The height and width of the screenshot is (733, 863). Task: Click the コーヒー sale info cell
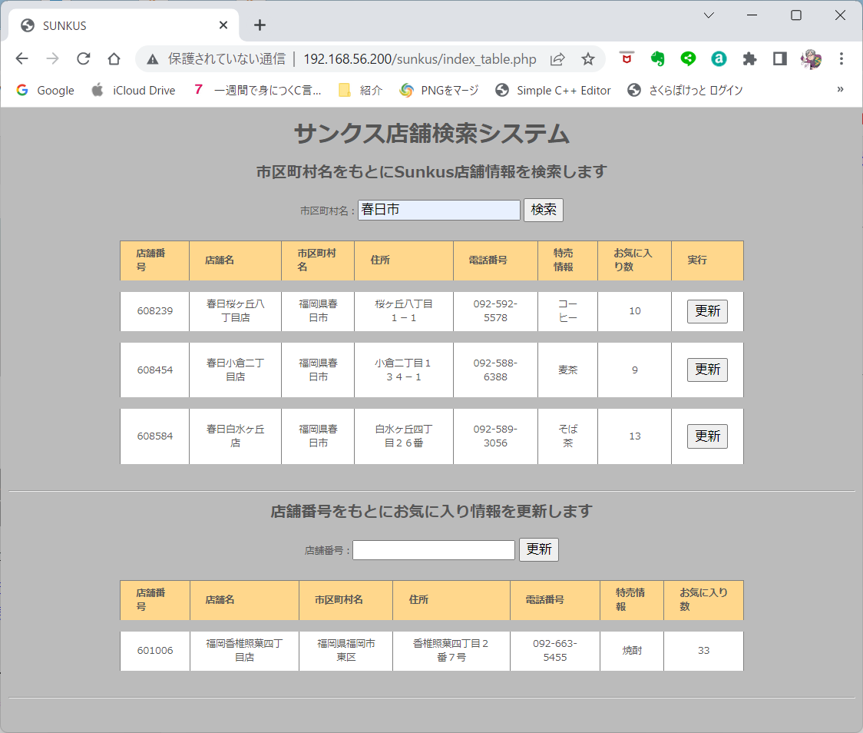[567, 311]
